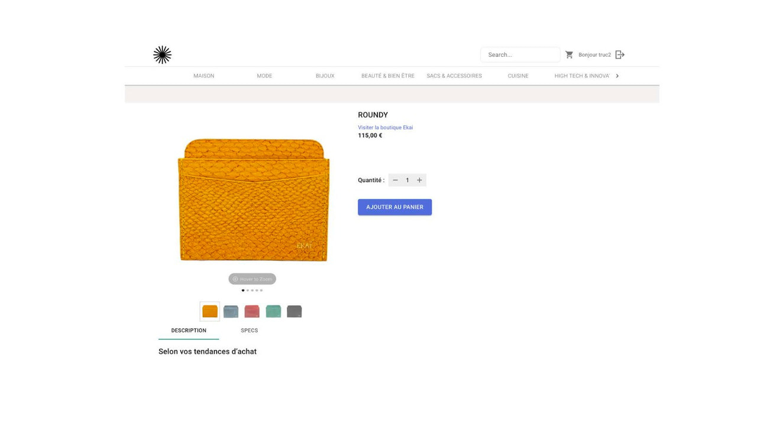
Task: Select the yellow product color variant
Action: click(209, 310)
